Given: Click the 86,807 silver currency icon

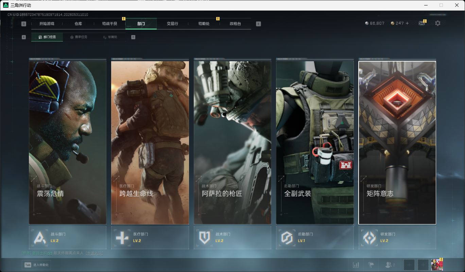Looking at the screenshot, I should point(367,23).
